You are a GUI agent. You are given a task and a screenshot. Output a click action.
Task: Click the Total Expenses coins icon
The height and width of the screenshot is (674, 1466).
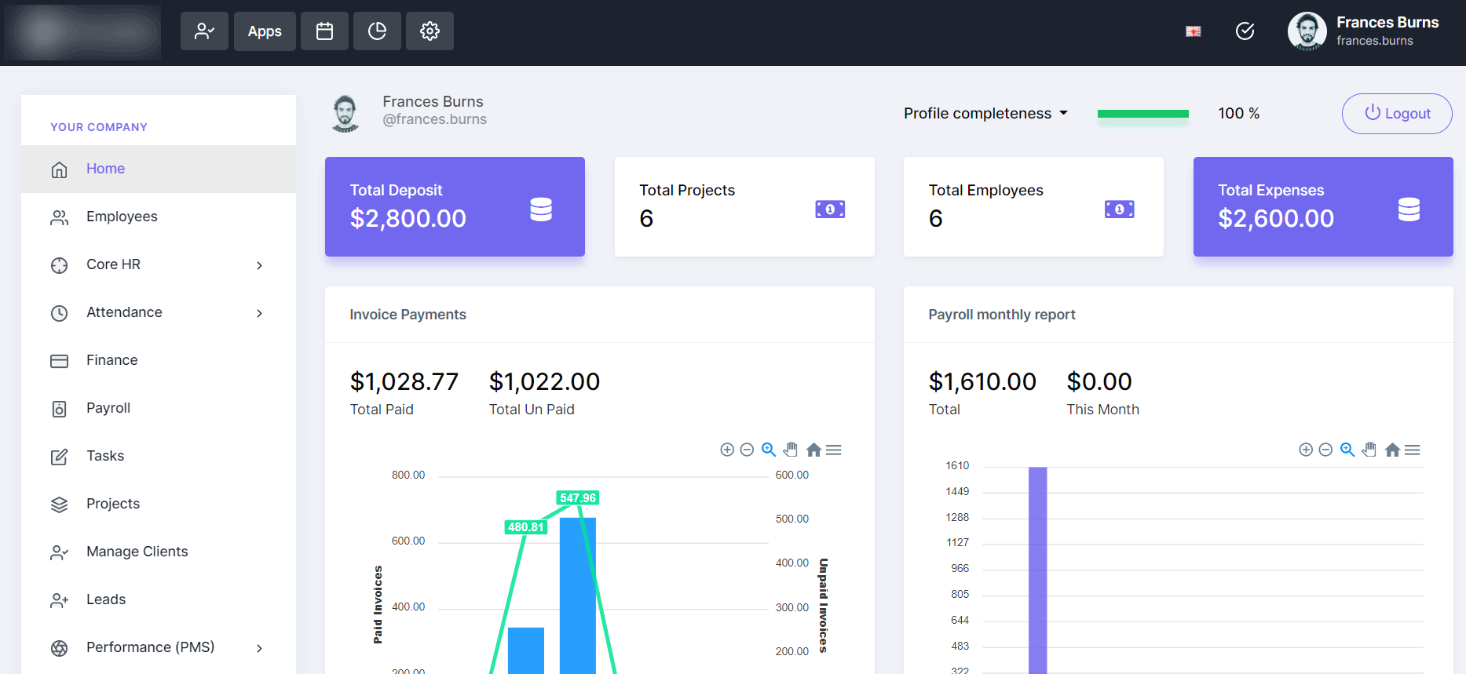click(1409, 209)
